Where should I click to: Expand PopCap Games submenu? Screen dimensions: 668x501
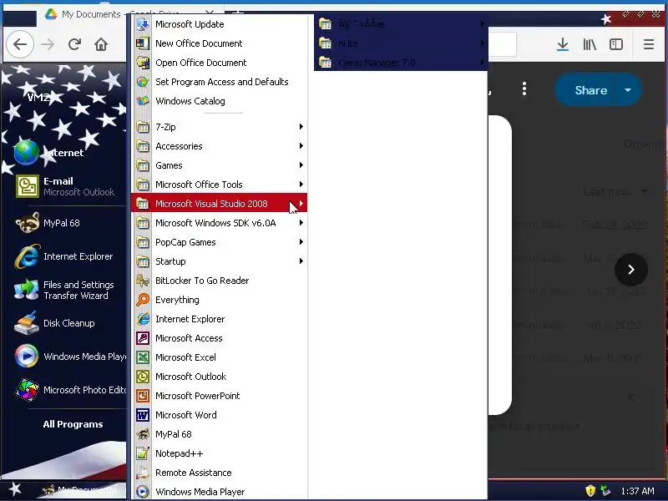coord(219,242)
